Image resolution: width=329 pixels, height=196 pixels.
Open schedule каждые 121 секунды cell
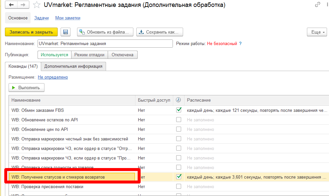tap(257, 110)
